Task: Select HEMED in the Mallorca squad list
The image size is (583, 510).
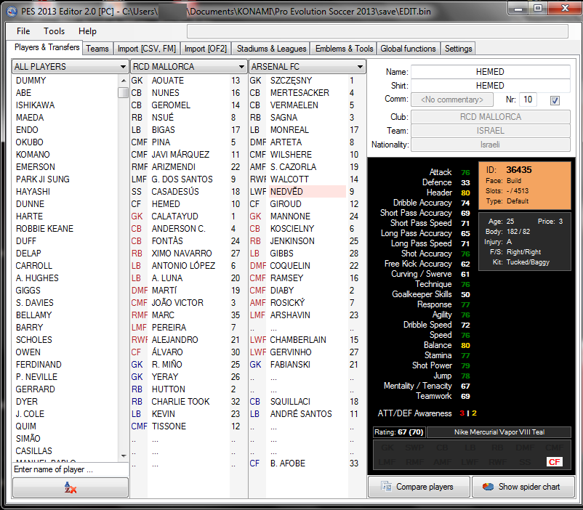Action: 166,204
